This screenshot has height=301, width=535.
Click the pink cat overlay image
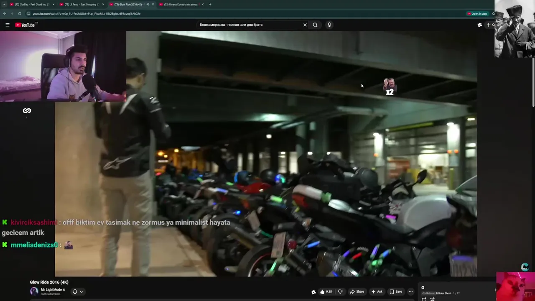[515, 286]
